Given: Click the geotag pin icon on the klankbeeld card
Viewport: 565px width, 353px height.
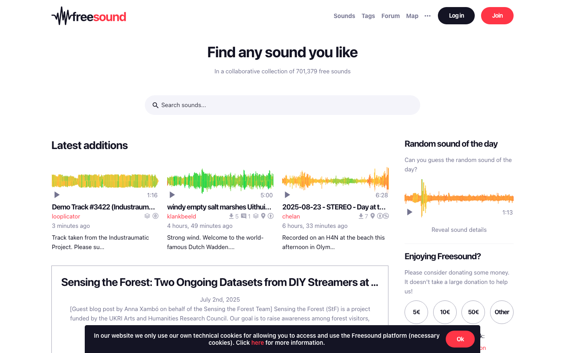Looking at the screenshot, I should pos(263,216).
